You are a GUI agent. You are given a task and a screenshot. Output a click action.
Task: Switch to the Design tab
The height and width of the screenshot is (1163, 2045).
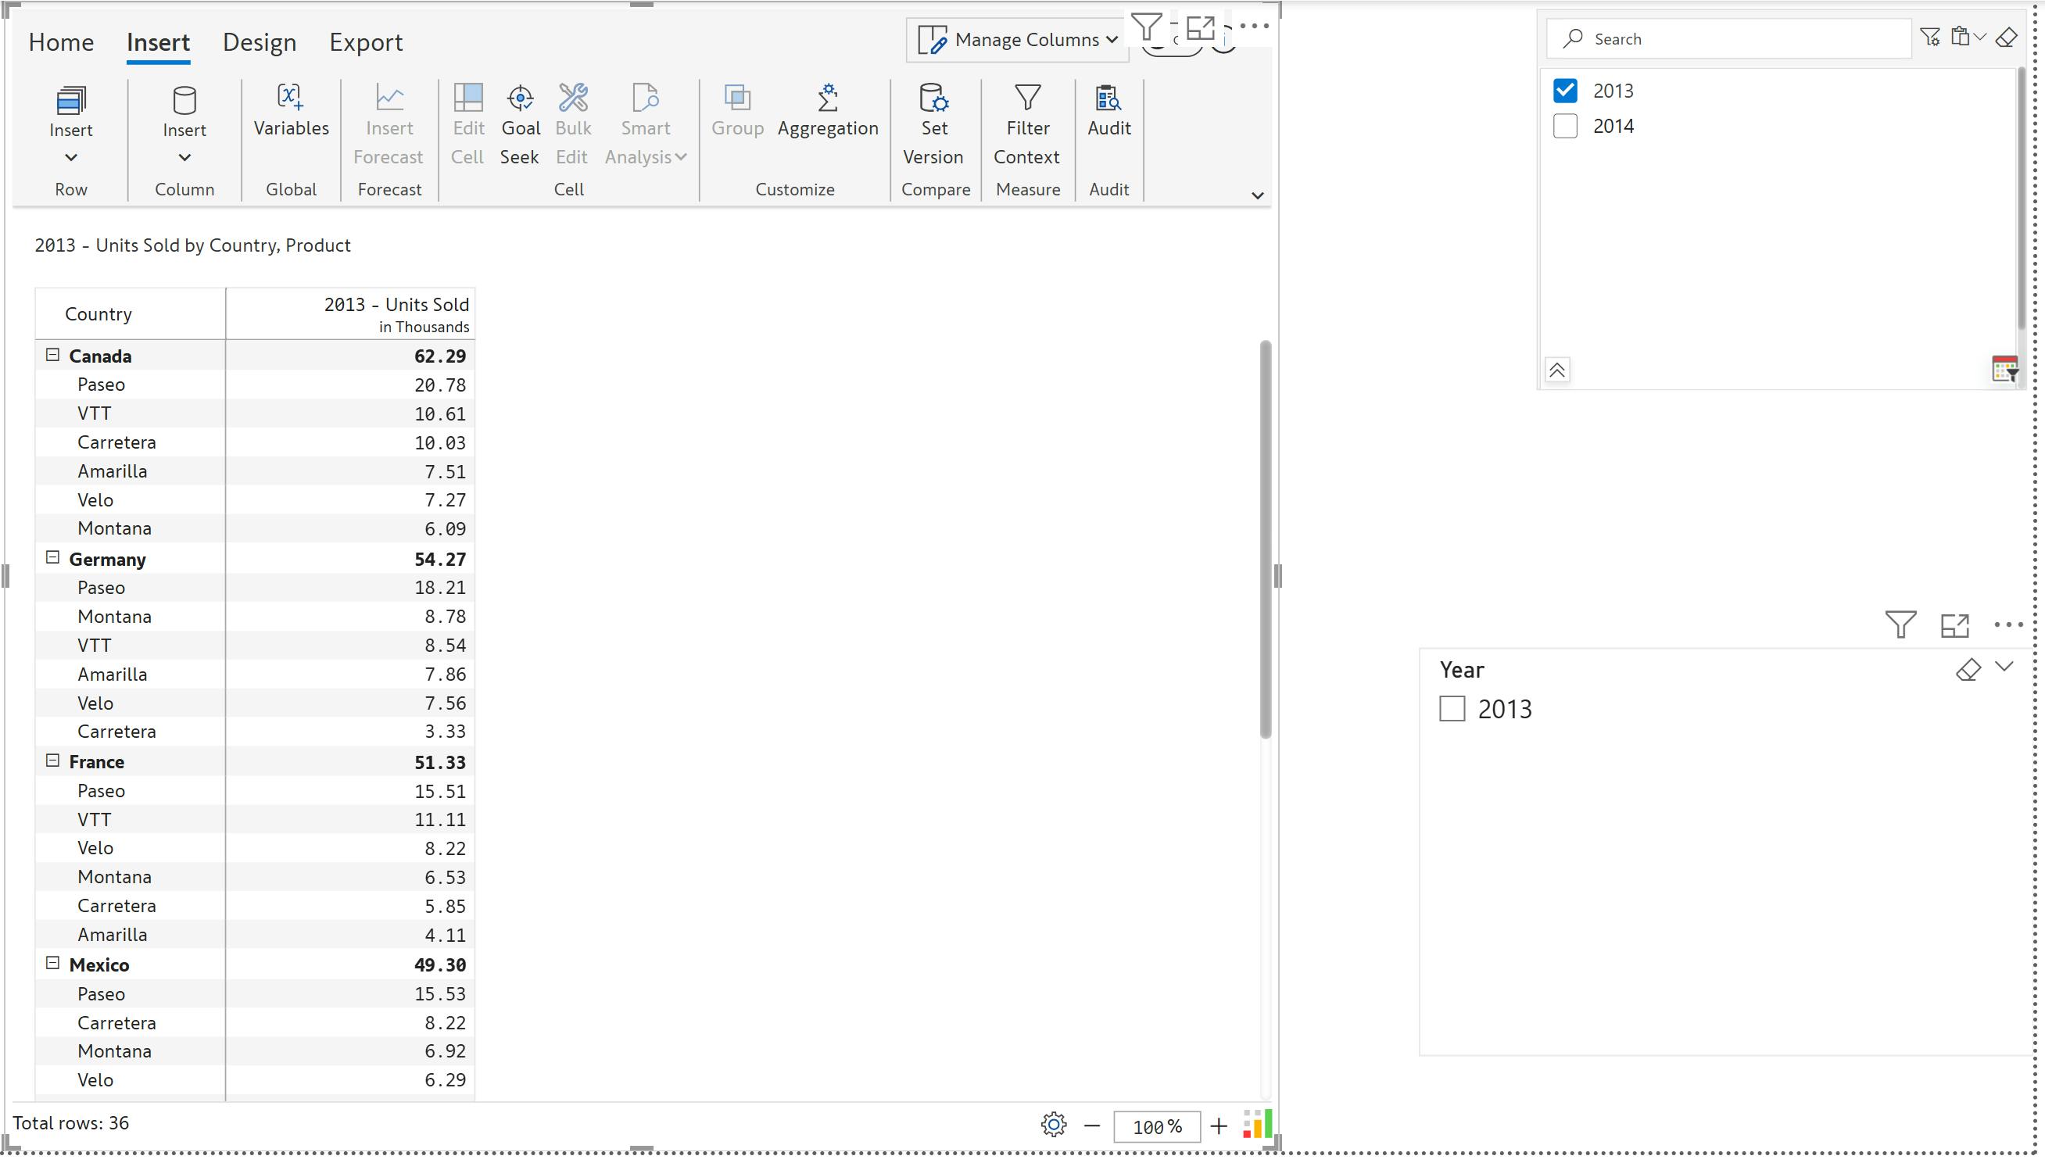pyautogui.click(x=259, y=42)
